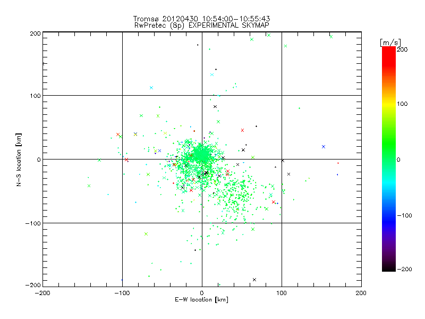Select the red x marker in the upper-right quadrant
This screenshot has width=425, height=319.
(x=242, y=130)
